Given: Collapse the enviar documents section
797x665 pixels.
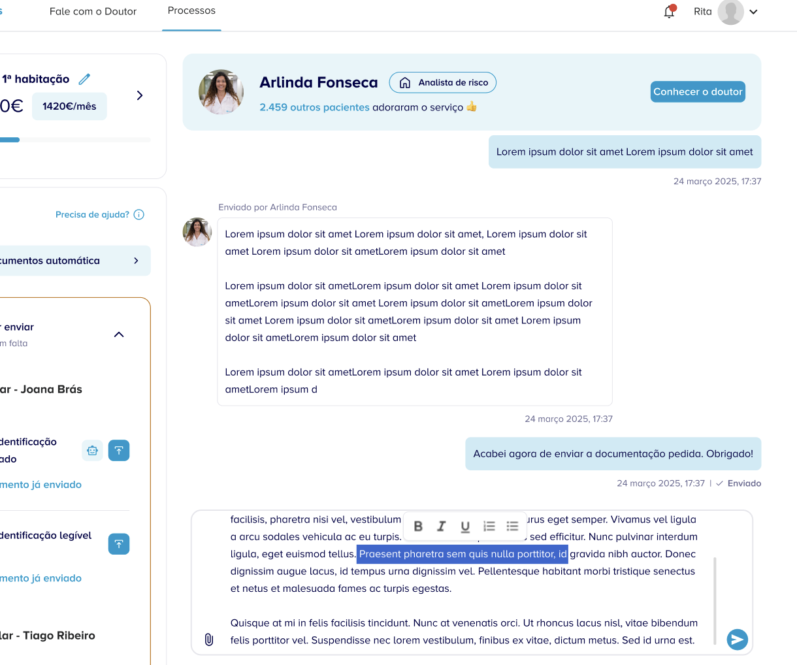Looking at the screenshot, I should pyautogui.click(x=119, y=334).
